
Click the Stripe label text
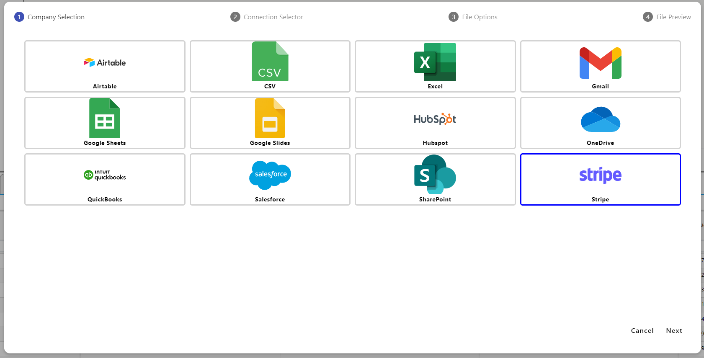tap(600, 200)
